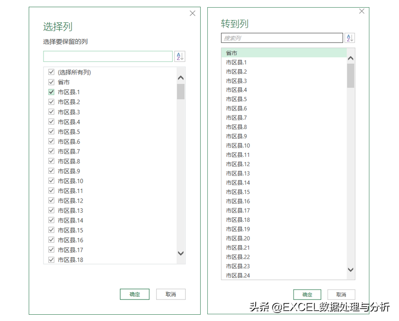Click 取消 in 选择列 dialog
This screenshot has width=399, height=321.
pos(171,294)
